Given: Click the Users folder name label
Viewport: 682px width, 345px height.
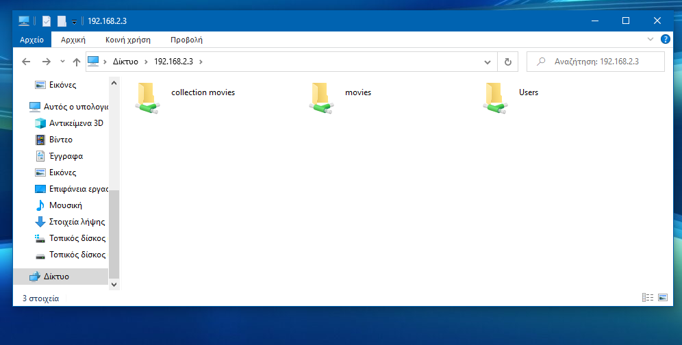Looking at the screenshot, I should (529, 92).
